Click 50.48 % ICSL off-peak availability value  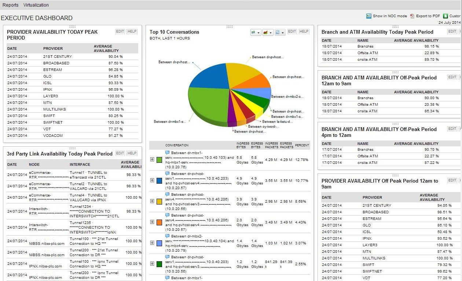[x=444, y=232]
